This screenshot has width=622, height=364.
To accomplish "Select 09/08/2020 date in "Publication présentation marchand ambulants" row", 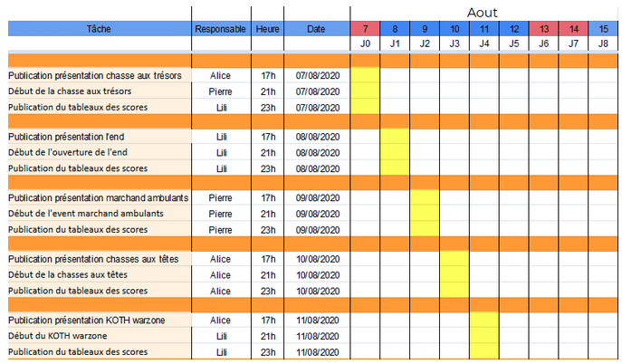I will 315,198.
